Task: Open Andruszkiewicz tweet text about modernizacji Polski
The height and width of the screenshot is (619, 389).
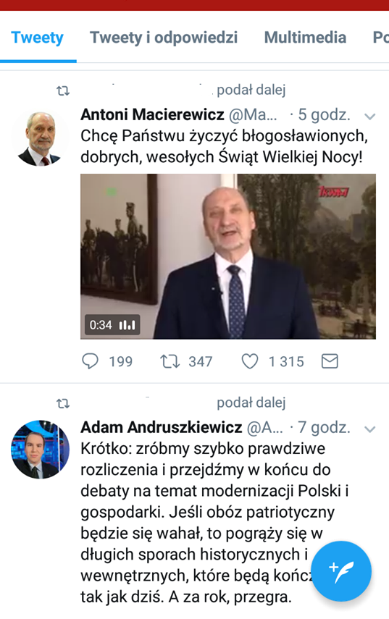Action: tap(214, 523)
